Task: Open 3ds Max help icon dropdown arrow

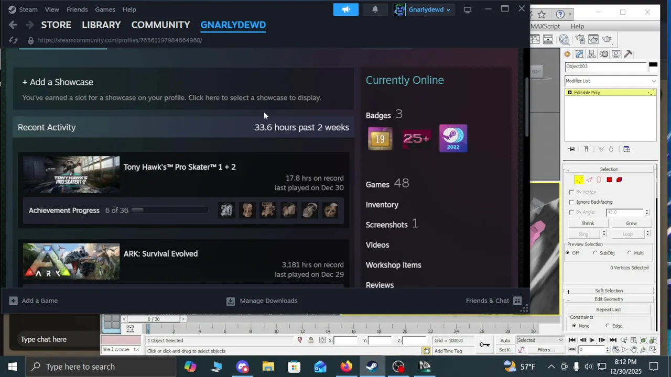Action: (x=570, y=14)
